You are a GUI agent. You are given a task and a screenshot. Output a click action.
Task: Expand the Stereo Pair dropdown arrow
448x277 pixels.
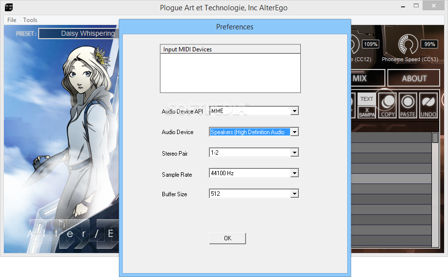tap(294, 153)
